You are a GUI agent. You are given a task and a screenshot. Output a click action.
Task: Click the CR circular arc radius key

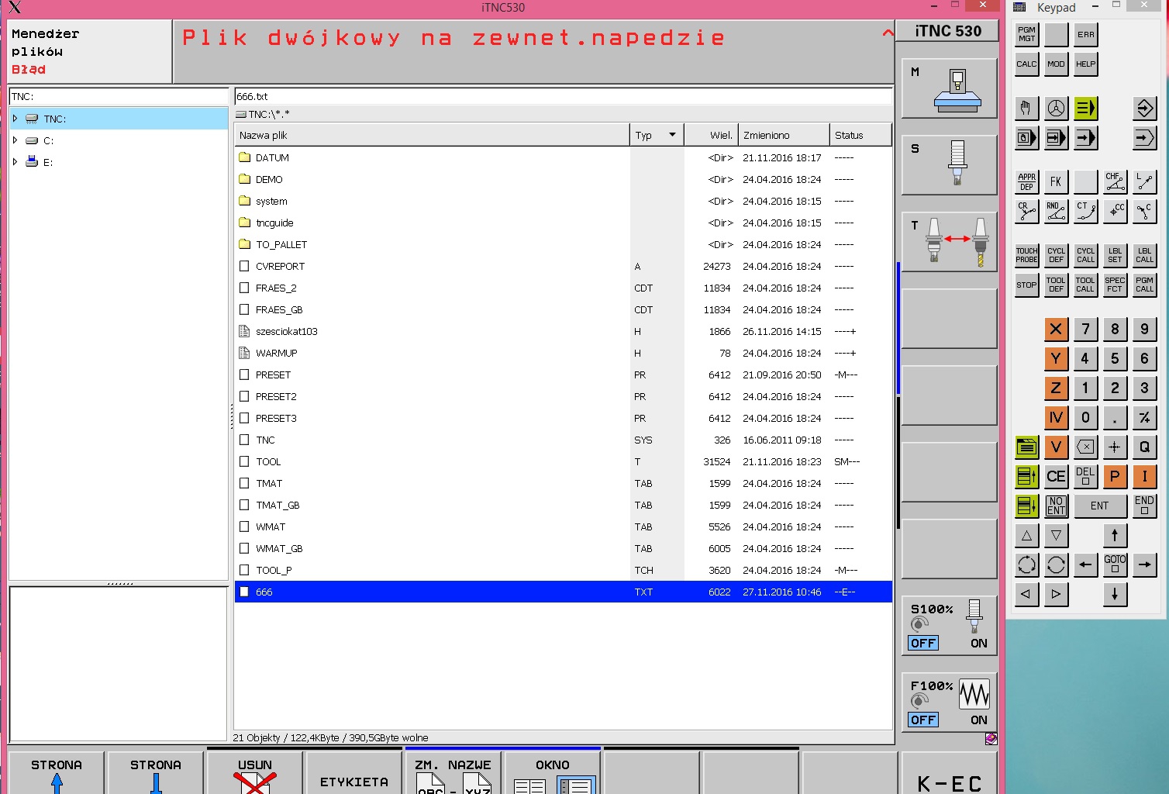[1026, 211]
